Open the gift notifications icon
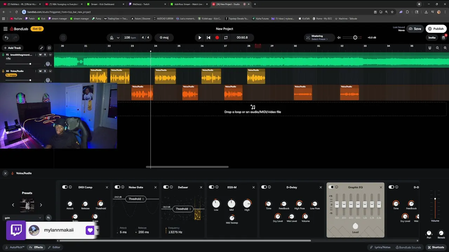449x252 pixels. 443,37
